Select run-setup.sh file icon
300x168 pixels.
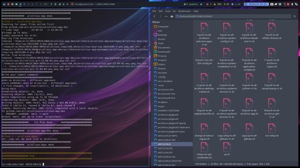pos(272,128)
